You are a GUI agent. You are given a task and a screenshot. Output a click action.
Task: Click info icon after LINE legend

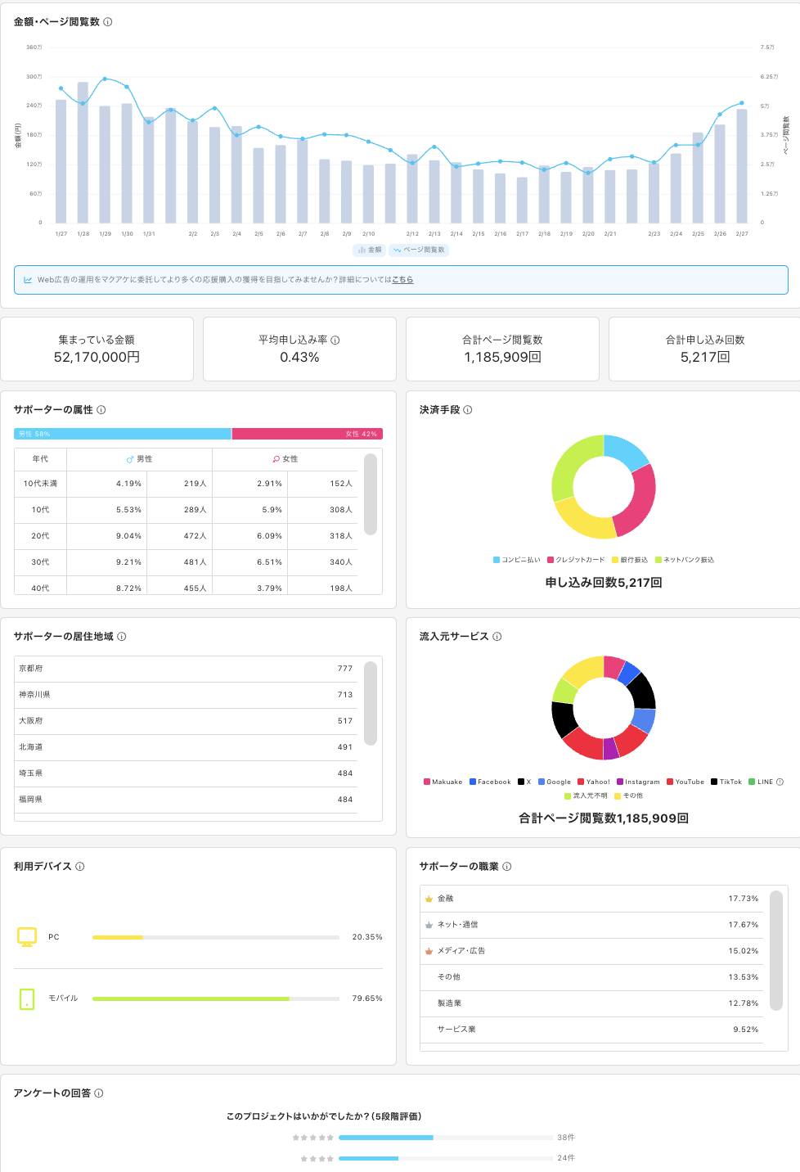(x=780, y=782)
